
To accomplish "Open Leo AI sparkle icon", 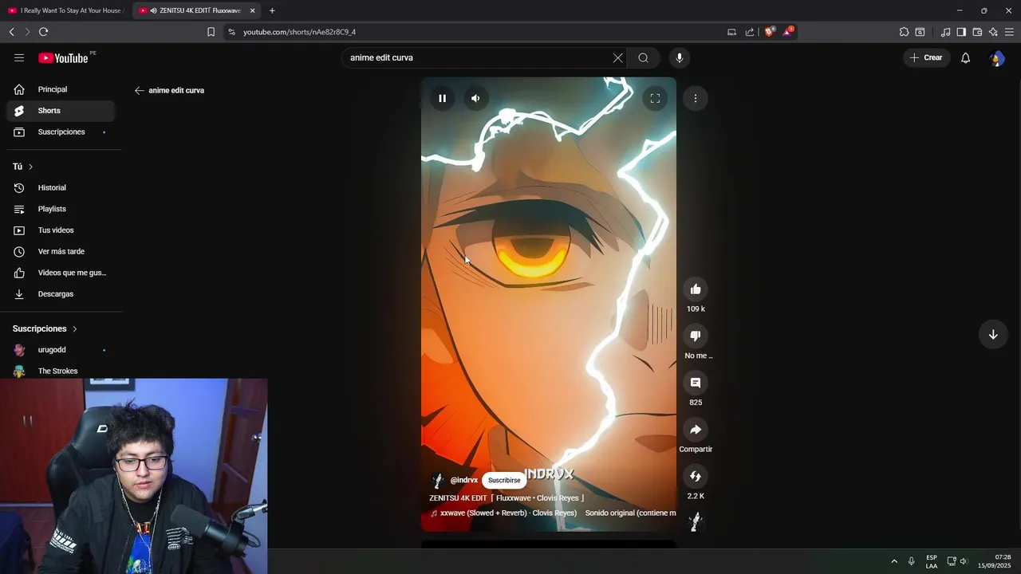I will click(993, 32).
